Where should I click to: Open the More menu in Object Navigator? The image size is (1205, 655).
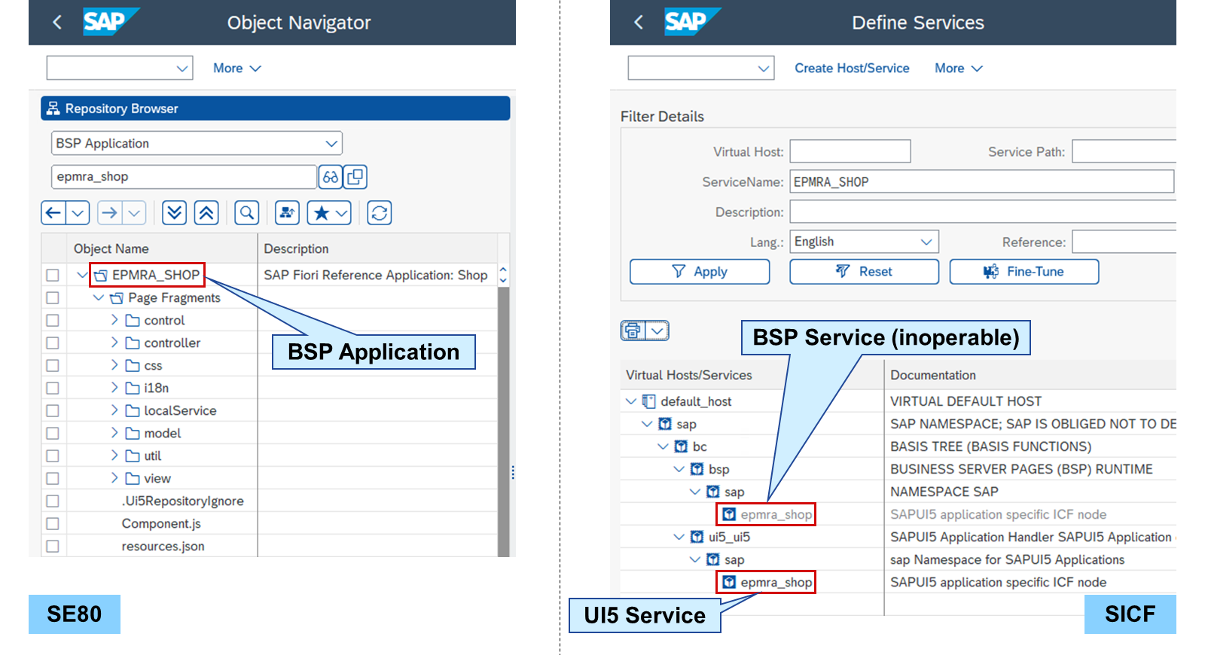pyautogui.click(x=237, y=69)
